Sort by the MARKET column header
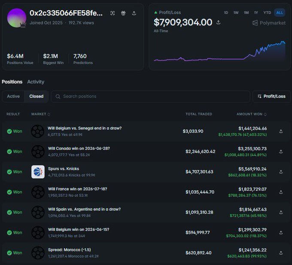This screenshot has width=292, height=265. (41, 114)
